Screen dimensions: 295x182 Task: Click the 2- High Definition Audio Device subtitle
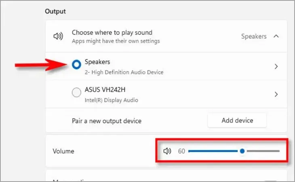pyautogui.click(x=124, y=72)
